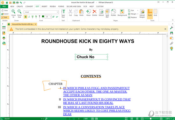Viewport: 175px width, 120px height.
Task: Collapse the right sidebar with arrow
Action: pos(172,24)
